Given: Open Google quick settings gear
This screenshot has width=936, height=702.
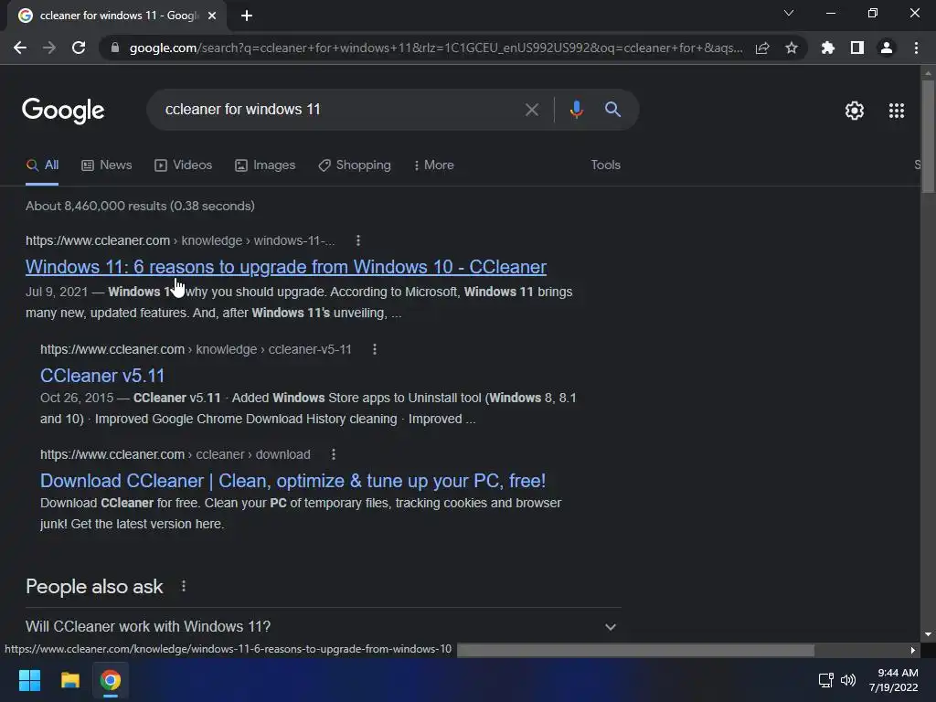Looking at the screenshot, I should pos(855,111).
